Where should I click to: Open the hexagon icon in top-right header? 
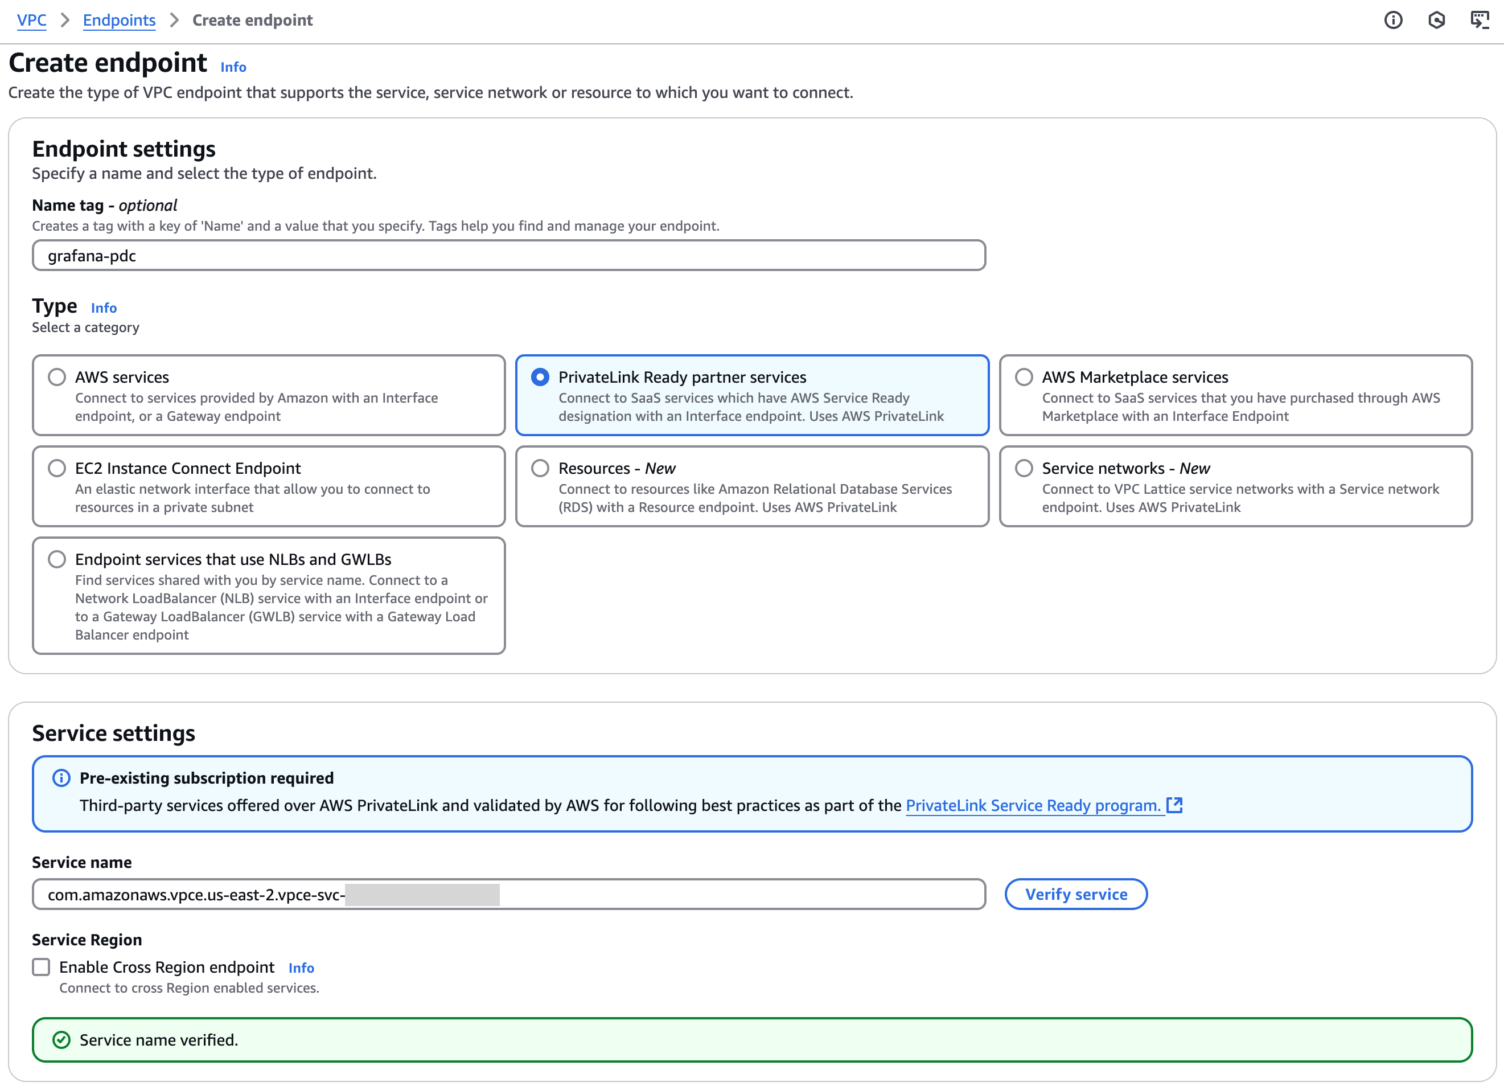tap(1436, 21)
